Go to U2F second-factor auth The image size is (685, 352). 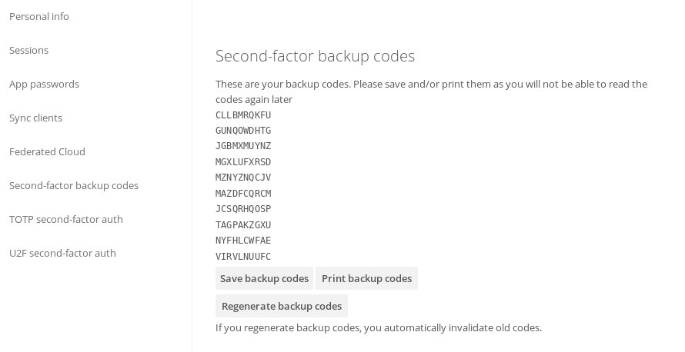coord(62,253)
